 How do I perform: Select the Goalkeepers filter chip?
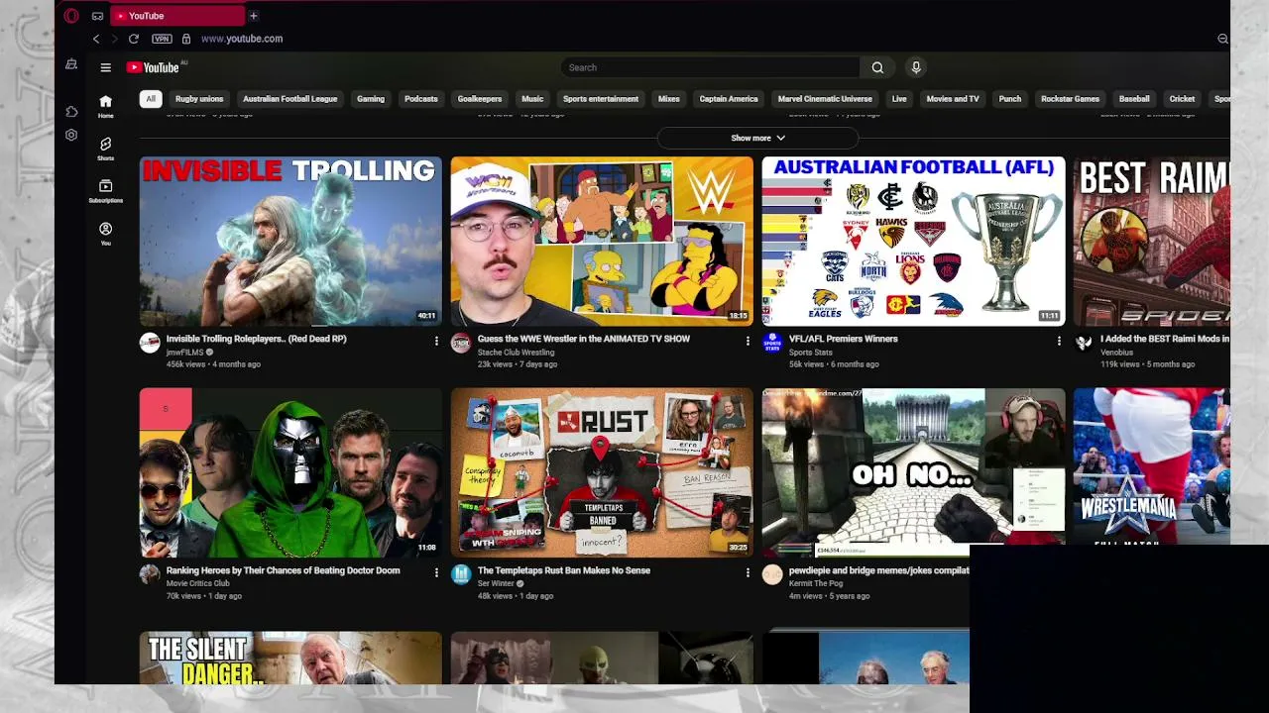click(480, 99)
